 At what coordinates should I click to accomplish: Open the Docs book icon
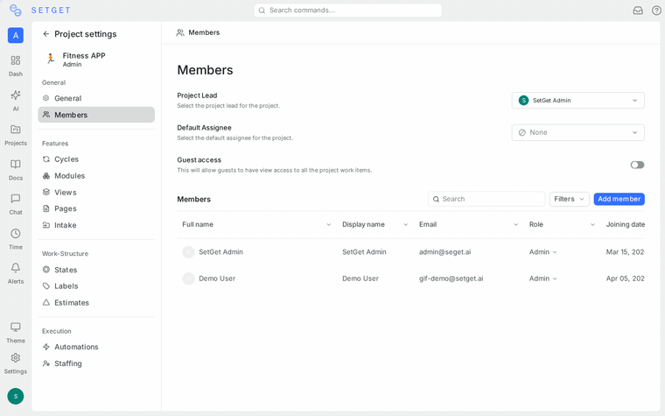[16, 165]
